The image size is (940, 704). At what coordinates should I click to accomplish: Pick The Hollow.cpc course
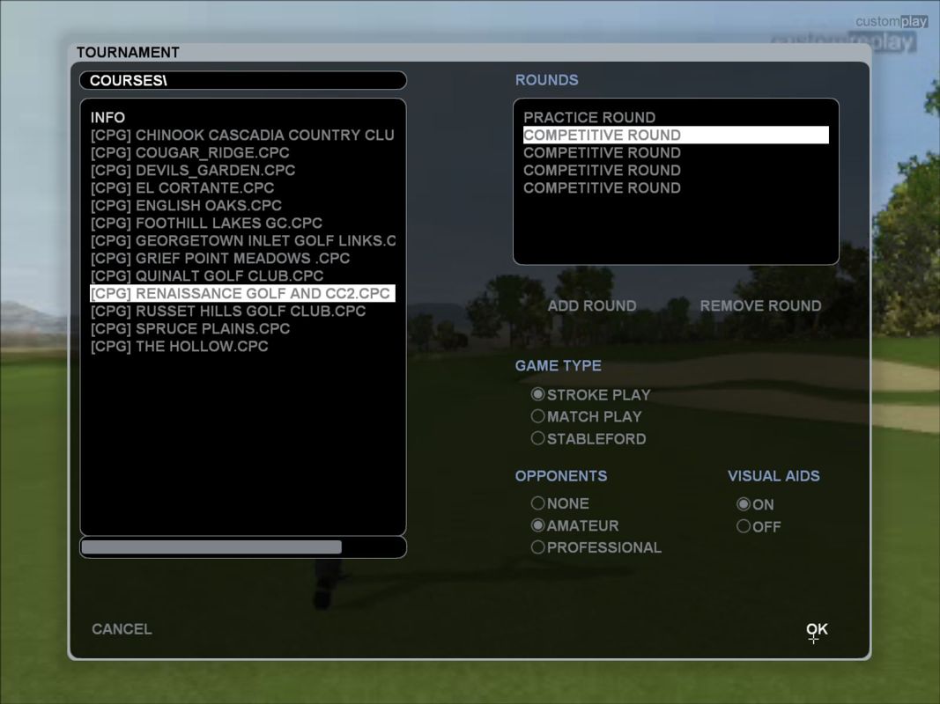179,347
